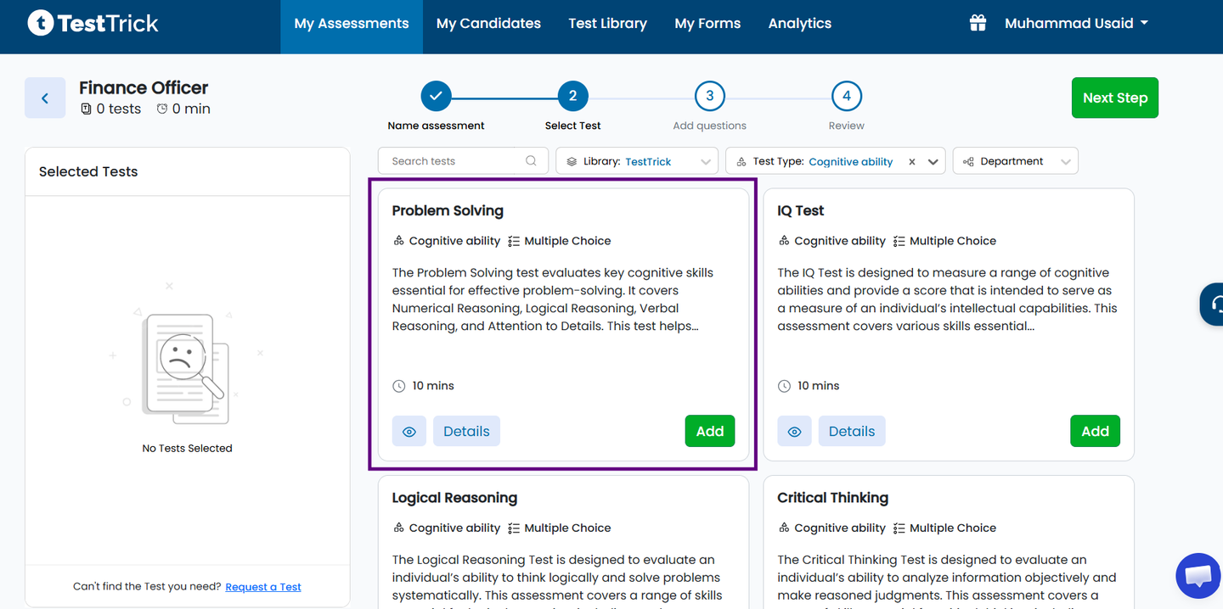
Task: Click the headset support icon
Action: [x=1215, y=304]
